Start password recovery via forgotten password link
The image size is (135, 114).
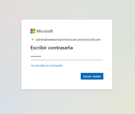[x=47, y=65]
